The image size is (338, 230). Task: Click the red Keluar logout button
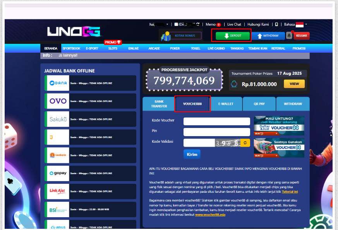click(x=301, y=36)
